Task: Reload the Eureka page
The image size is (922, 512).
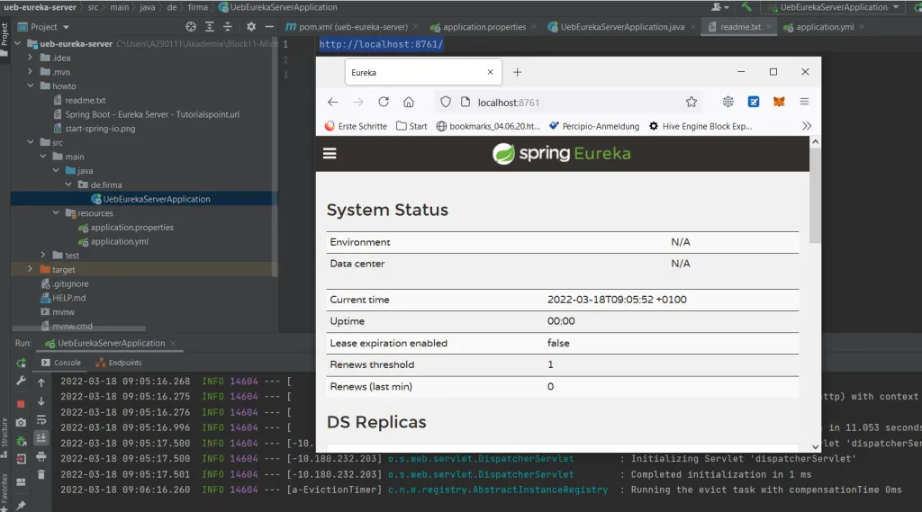Action: (384, 102)
